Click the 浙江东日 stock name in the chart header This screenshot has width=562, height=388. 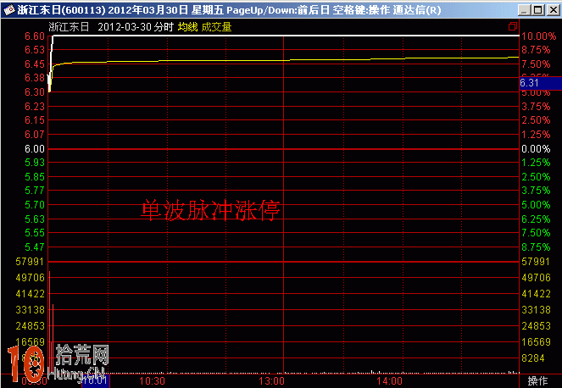[x=69, y=27]
